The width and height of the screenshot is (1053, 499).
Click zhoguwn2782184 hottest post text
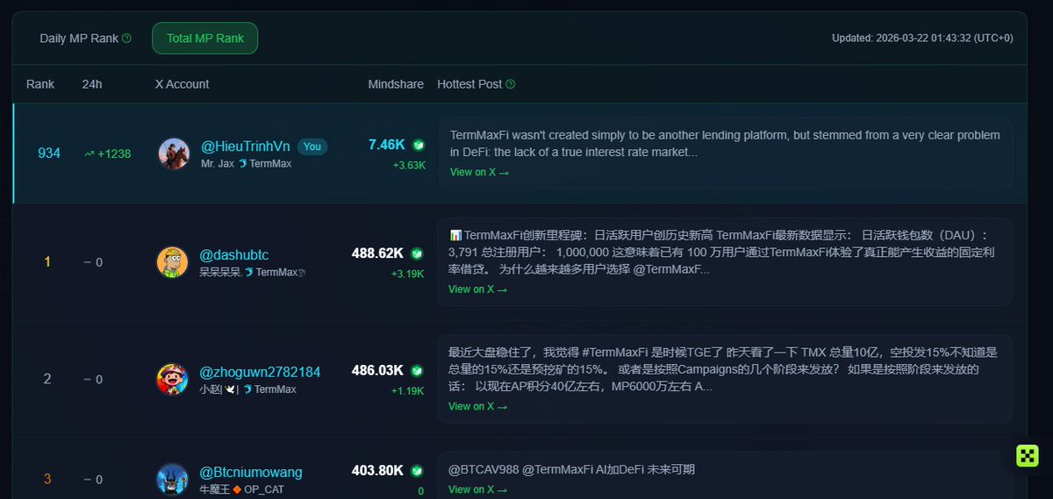(723, 369)
